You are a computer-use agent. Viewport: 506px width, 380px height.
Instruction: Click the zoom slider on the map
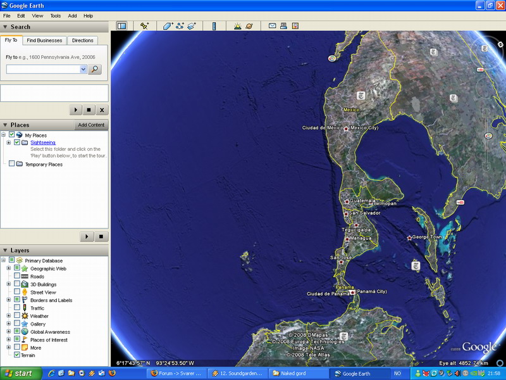pyautogui.click(x=486, y=139)
